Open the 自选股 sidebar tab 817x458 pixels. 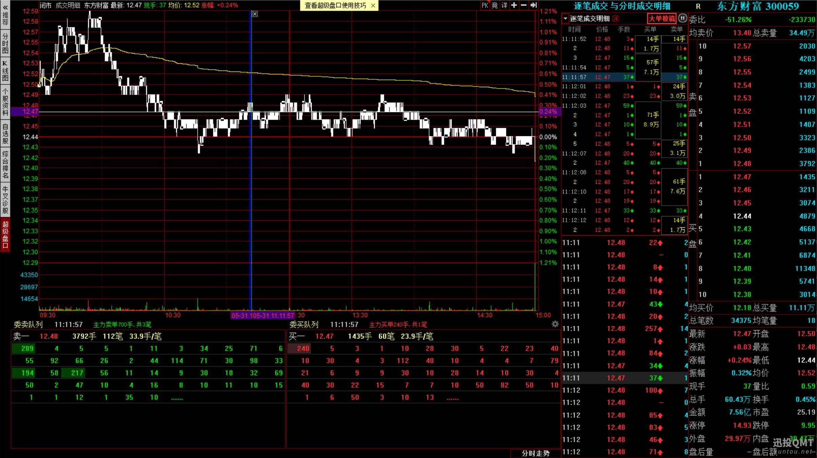5,134
